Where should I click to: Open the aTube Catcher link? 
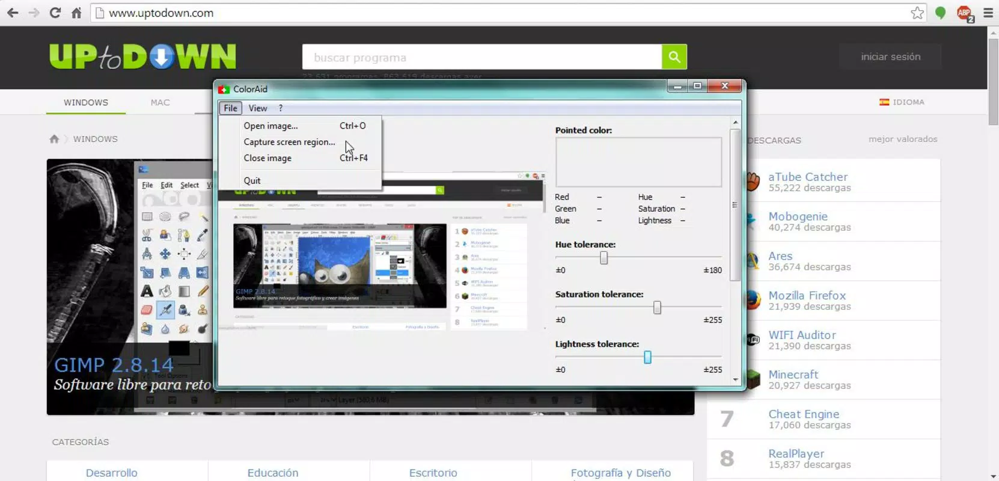tap(808, 177)
